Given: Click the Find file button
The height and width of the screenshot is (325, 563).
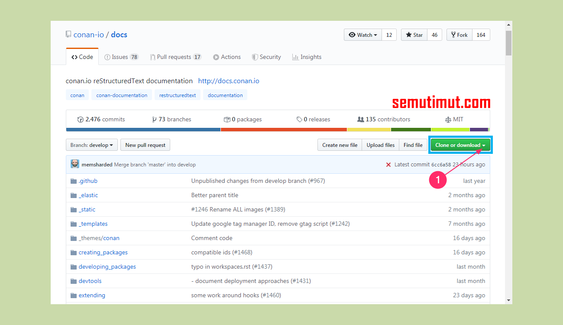Looking at the screenshot, I should tap(413, 145).
